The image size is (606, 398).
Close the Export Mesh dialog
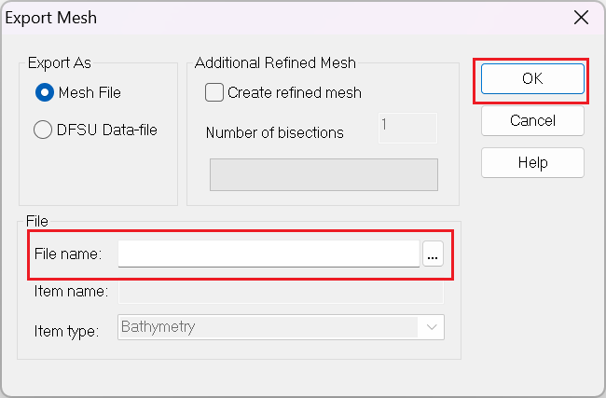pyautogui.click(x=581, y=18)
